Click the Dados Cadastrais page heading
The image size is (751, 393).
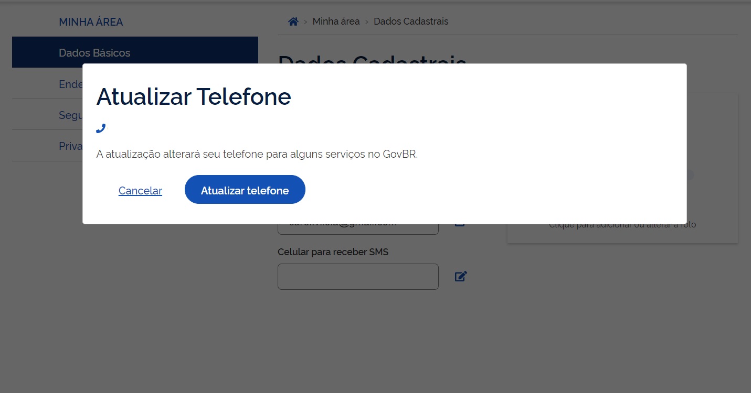click(372, 59)
